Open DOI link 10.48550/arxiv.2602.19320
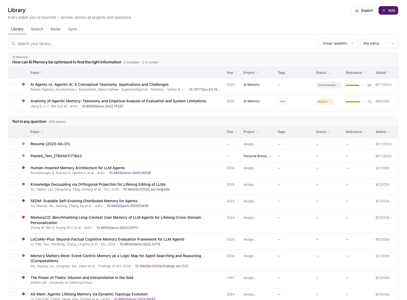This screenshot has width=407, height=300. [102, 106]
